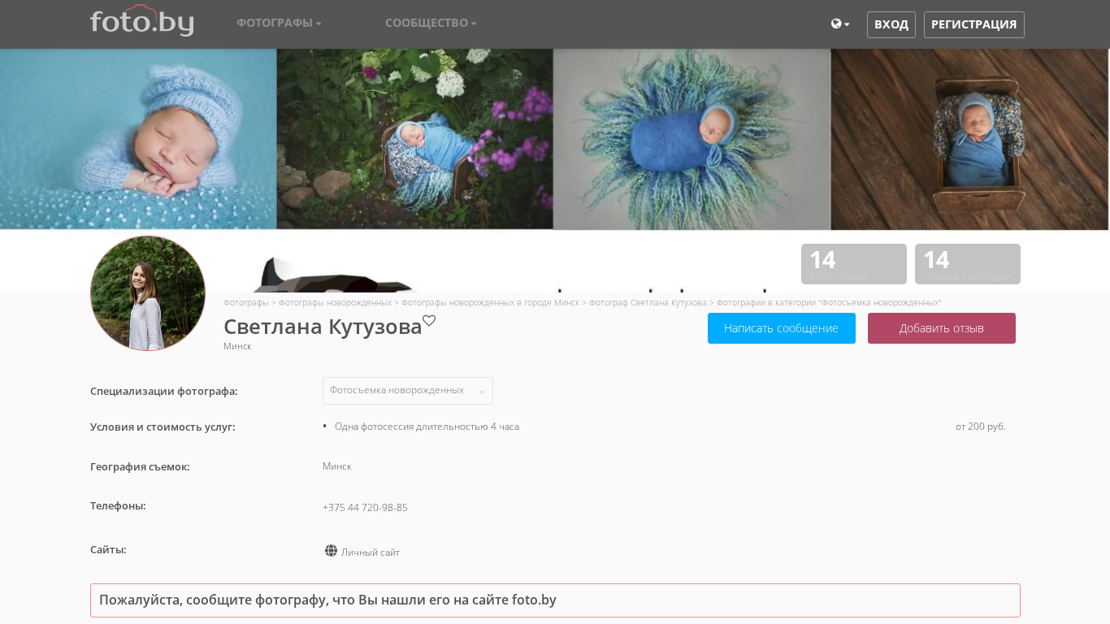Go to Фотографы breadcrumb link
This screenshot has height=624, width=1110.
click(245, 302)
